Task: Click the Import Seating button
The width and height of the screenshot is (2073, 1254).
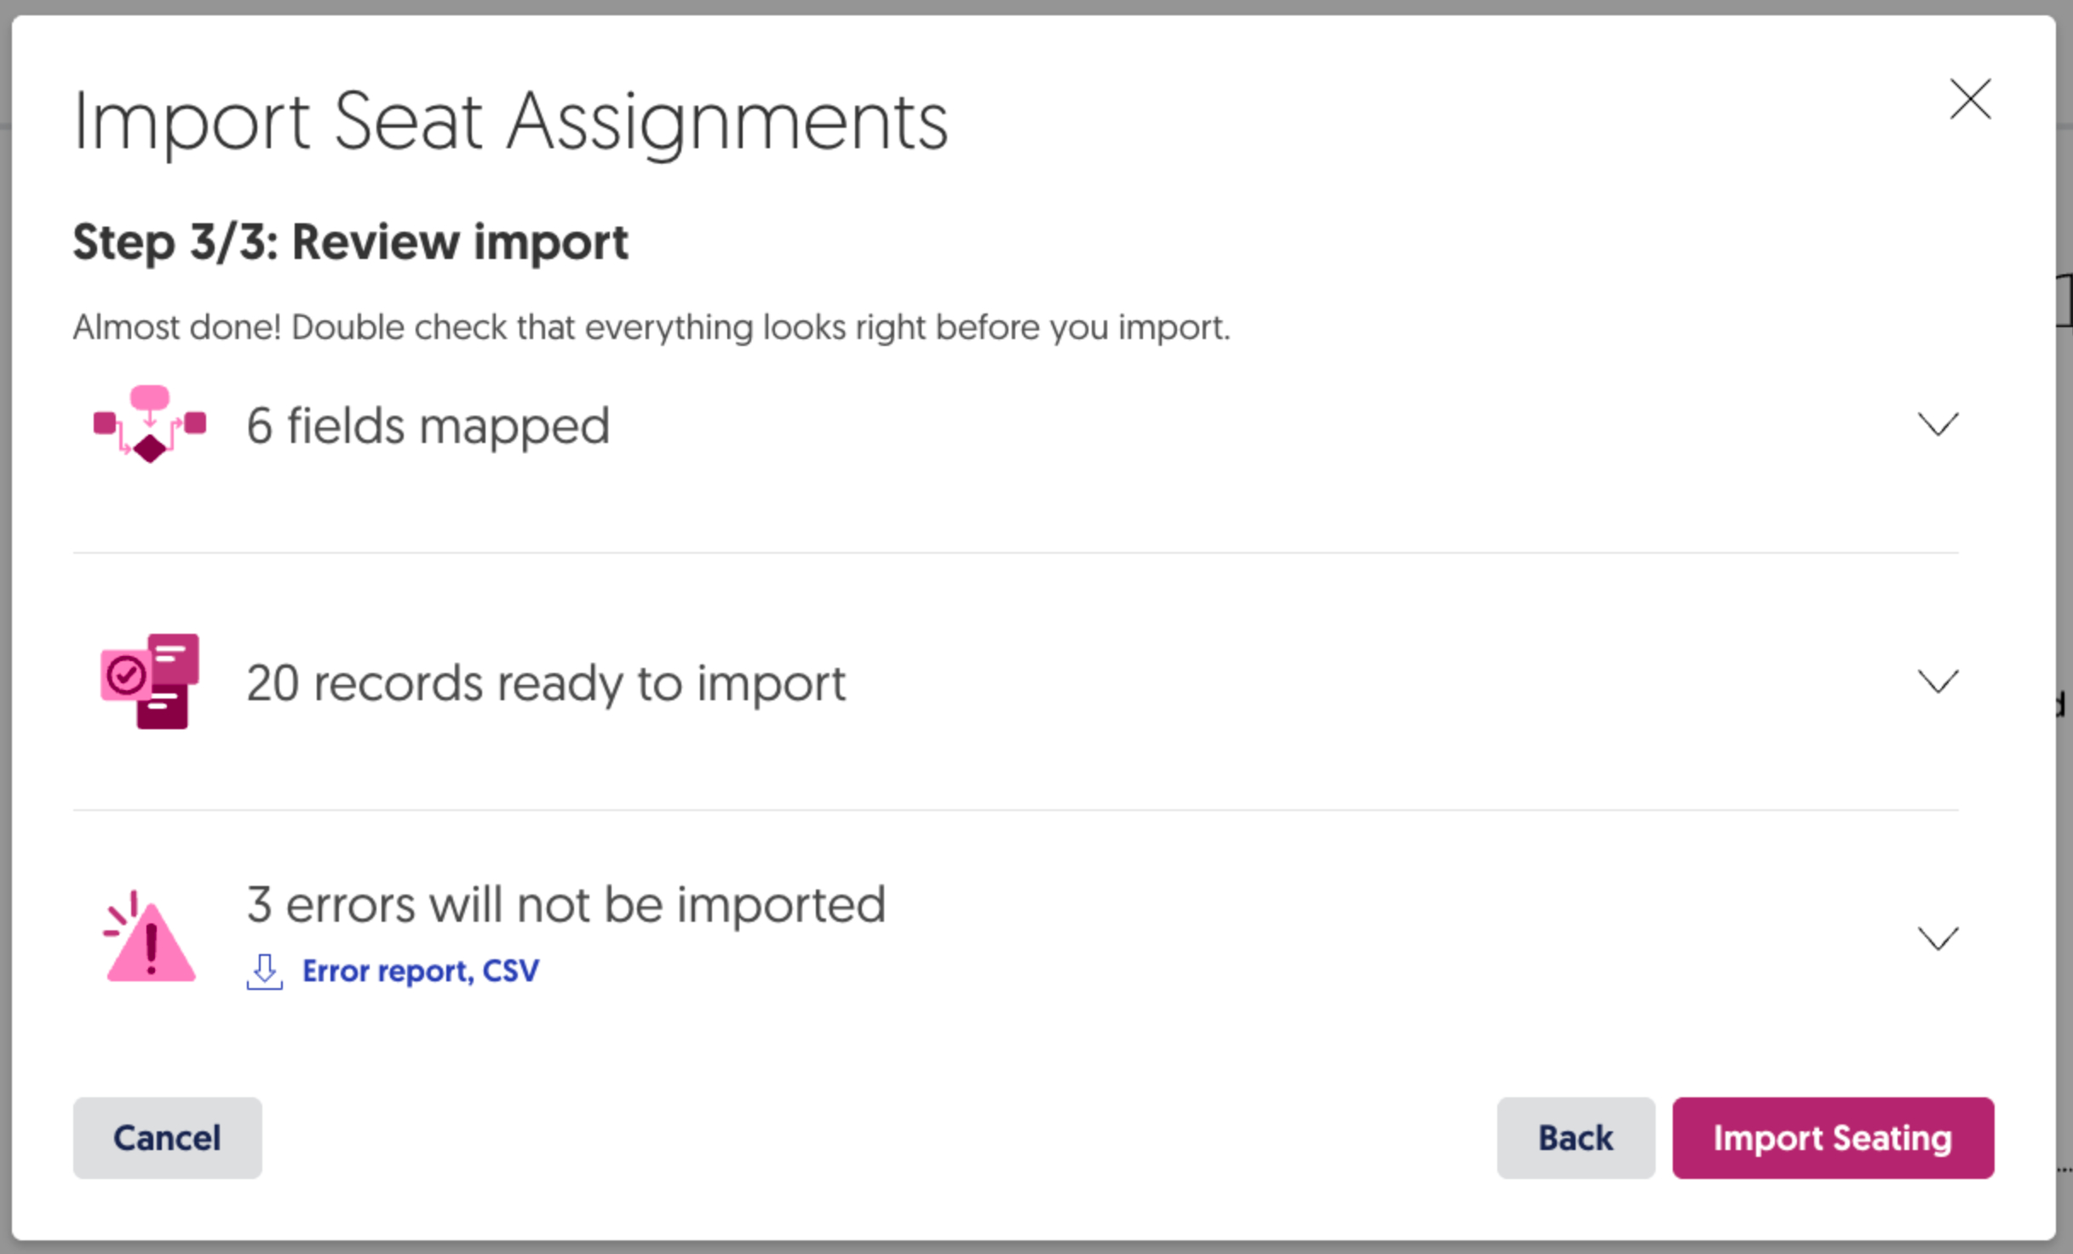Action: click(1832, 1137)
